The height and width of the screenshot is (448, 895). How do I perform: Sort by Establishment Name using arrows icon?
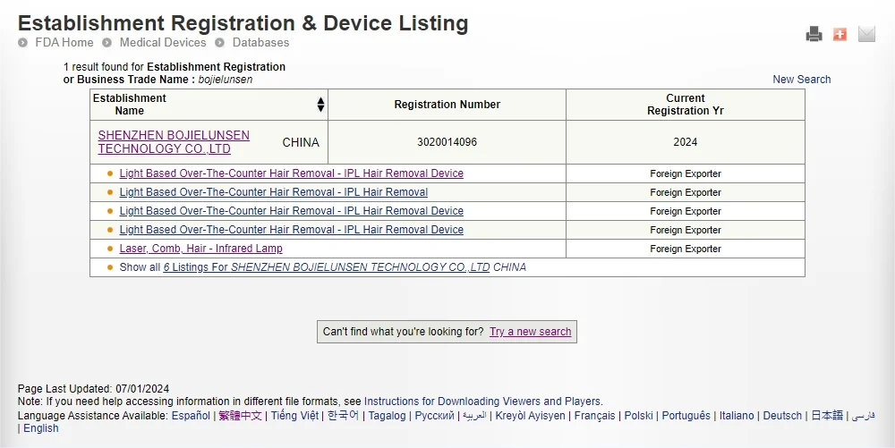(x=320, y=105)
